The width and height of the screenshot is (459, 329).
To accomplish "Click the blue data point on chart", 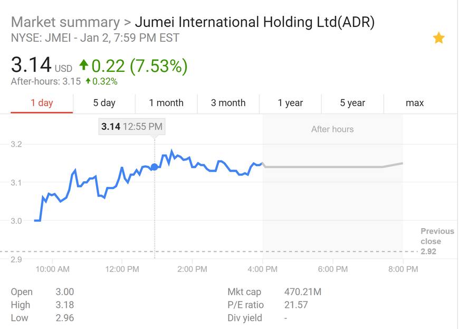I will pos(154,167).
